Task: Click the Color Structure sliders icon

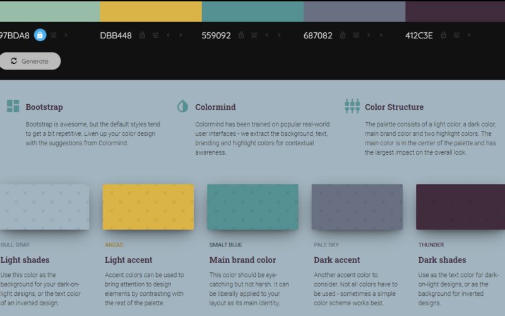Action: coord(352,106)
